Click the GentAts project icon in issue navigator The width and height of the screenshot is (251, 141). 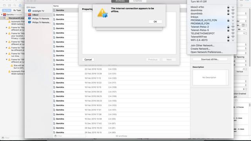(4, 14)
